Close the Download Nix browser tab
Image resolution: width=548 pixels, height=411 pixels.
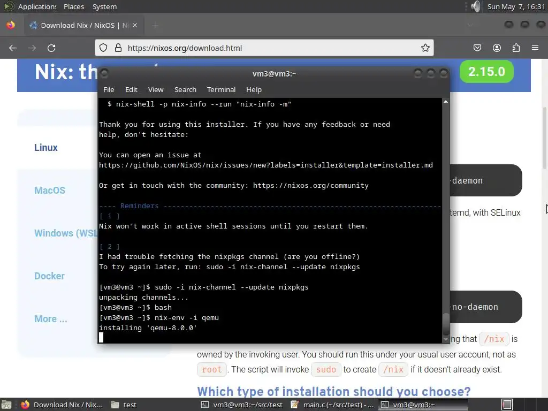135,25
